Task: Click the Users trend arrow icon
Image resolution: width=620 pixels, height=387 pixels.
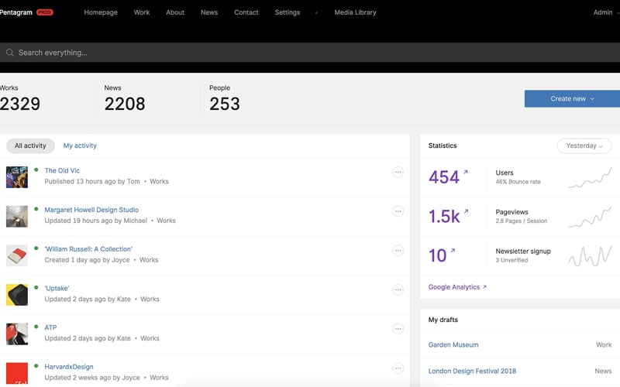Action: 466,172
